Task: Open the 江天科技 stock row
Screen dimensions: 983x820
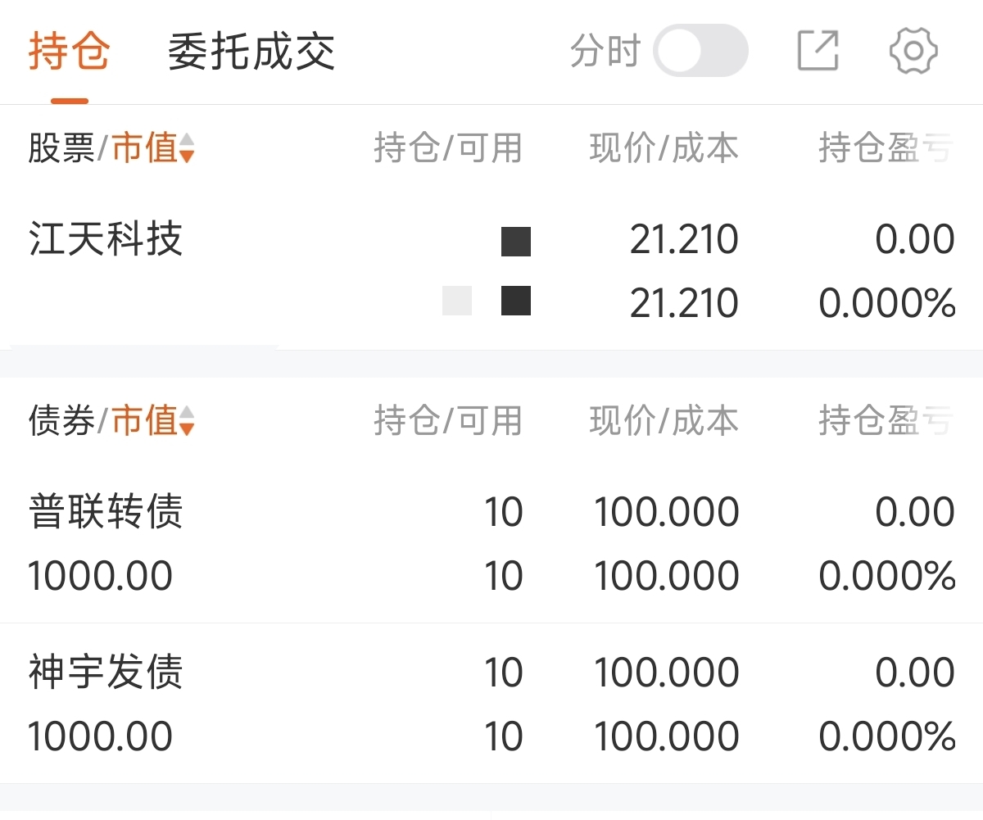Action: click(x=106, y=240)
